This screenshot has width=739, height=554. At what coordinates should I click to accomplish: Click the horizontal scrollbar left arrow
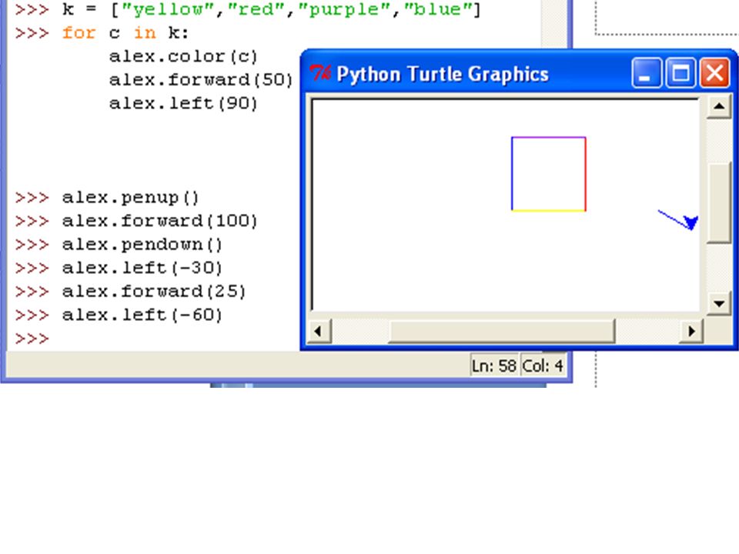[x=319, y=331]
